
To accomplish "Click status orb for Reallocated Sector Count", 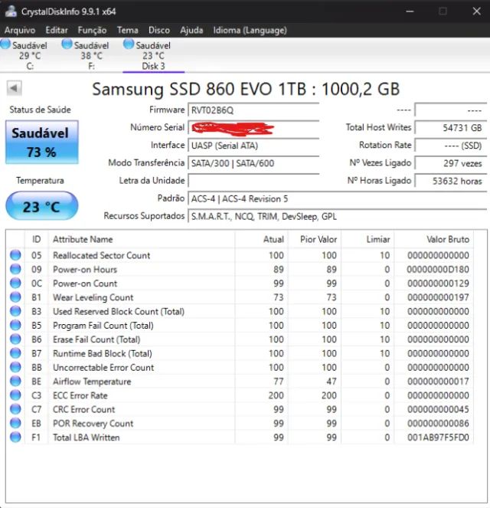I will (x=15, y=255).
